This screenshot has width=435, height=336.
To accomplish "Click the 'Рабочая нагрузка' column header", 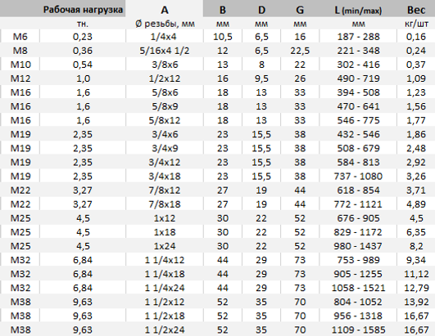I will pyautogui.click(x=83, y=10).
